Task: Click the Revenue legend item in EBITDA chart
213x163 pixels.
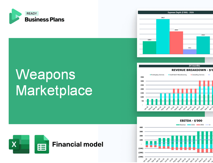Action: (x=183, y=125)
